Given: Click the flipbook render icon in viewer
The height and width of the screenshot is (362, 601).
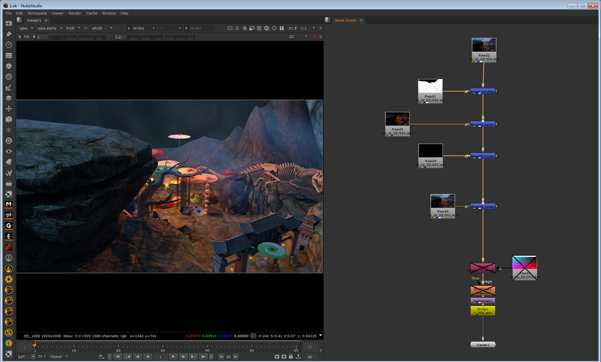Looking at the screenshot, I should [x=277, y=357].
